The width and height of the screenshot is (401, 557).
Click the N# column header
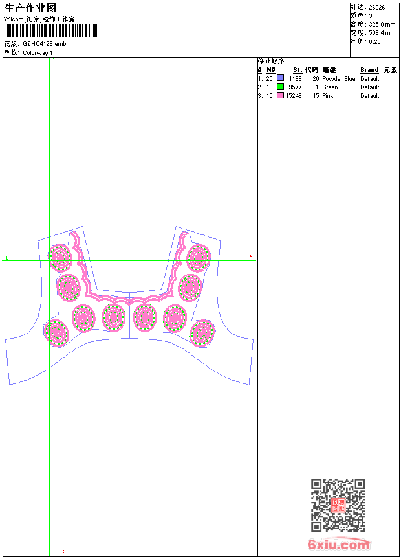point(271,70)
